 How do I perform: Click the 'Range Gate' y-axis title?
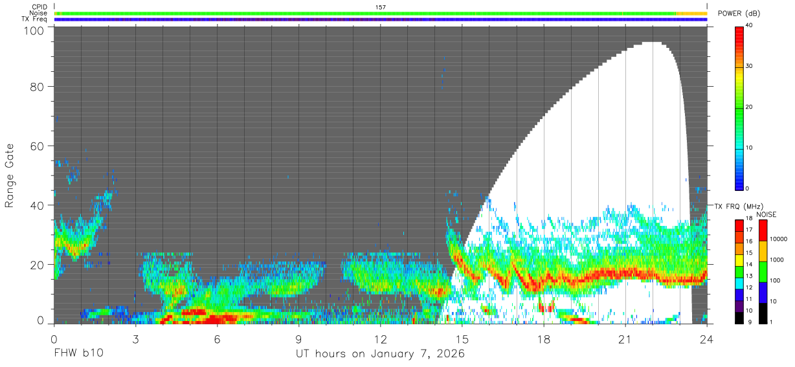tap(10, 175)
